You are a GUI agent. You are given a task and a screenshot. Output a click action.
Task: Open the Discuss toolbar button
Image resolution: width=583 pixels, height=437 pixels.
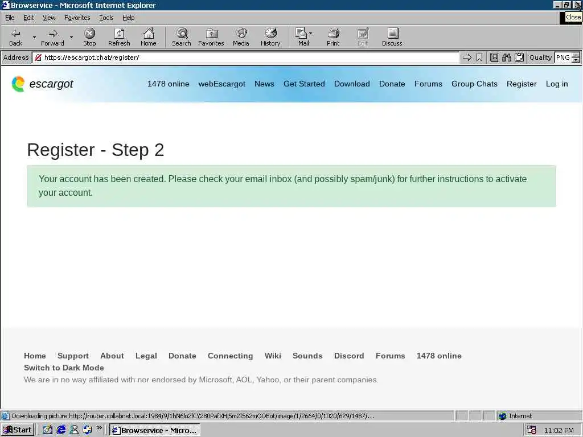click(x=392, y=37)
